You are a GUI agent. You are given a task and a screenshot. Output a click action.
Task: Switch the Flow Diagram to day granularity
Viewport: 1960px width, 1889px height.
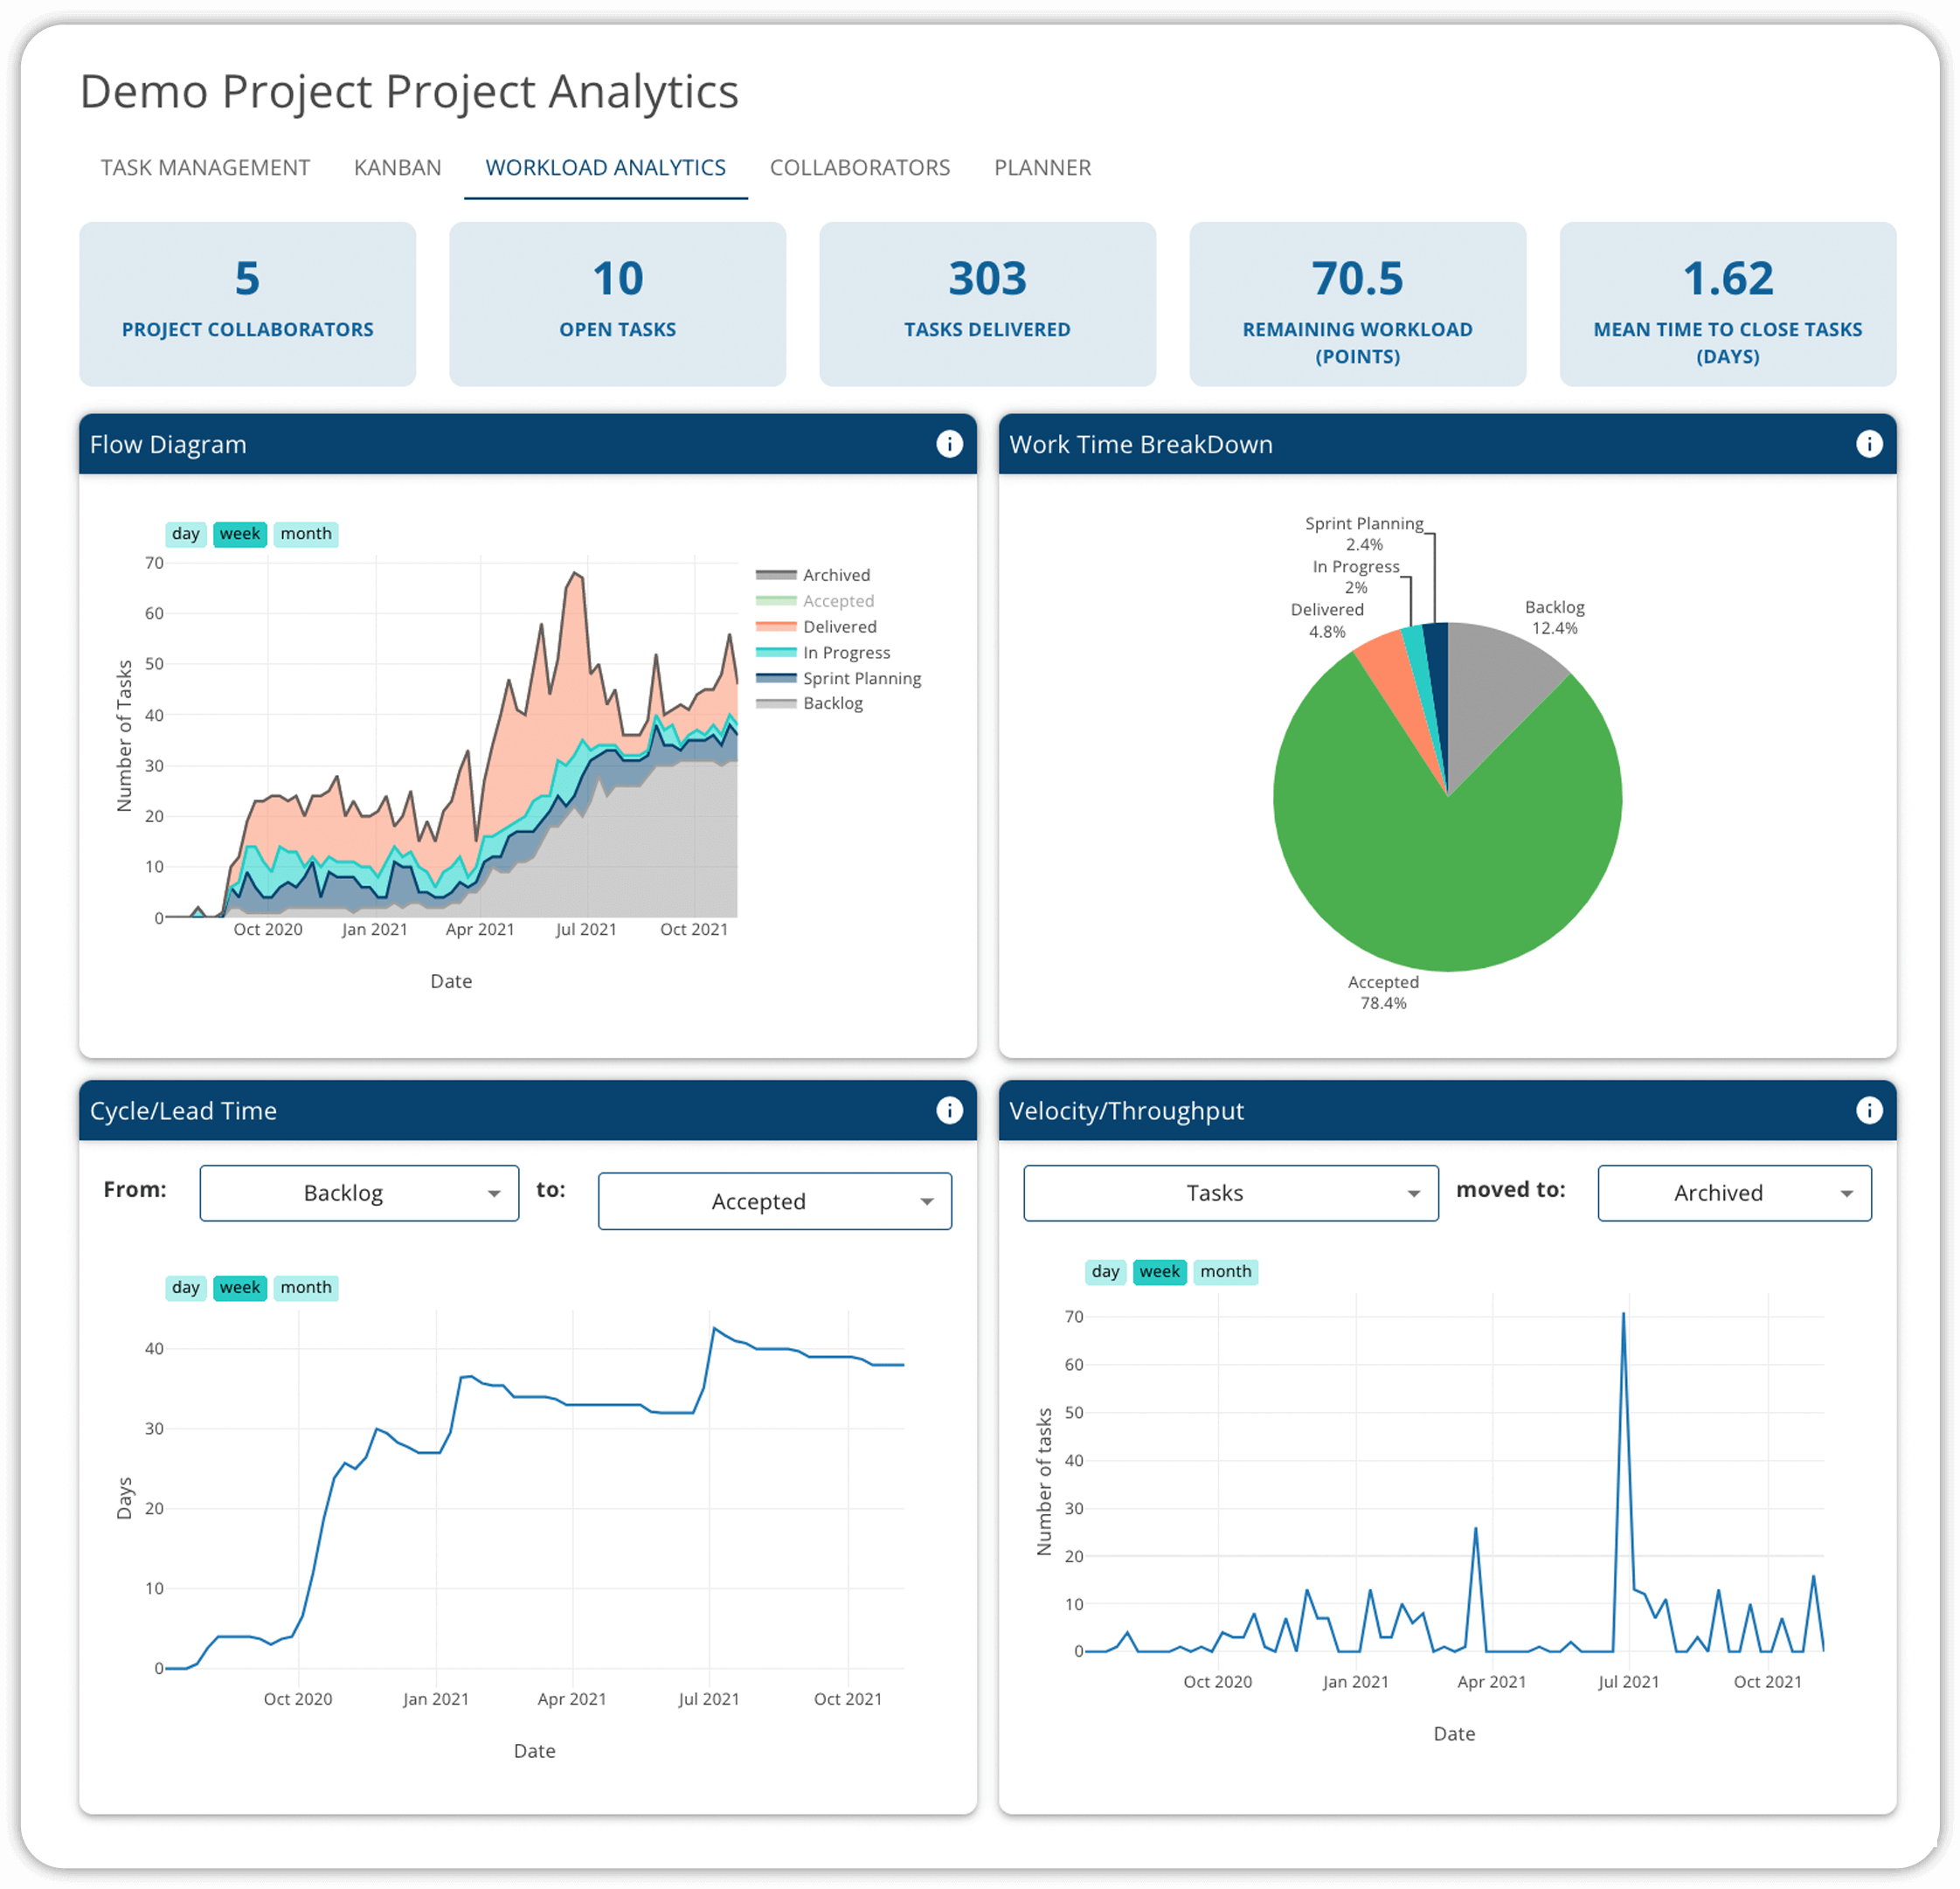(185, 534)
